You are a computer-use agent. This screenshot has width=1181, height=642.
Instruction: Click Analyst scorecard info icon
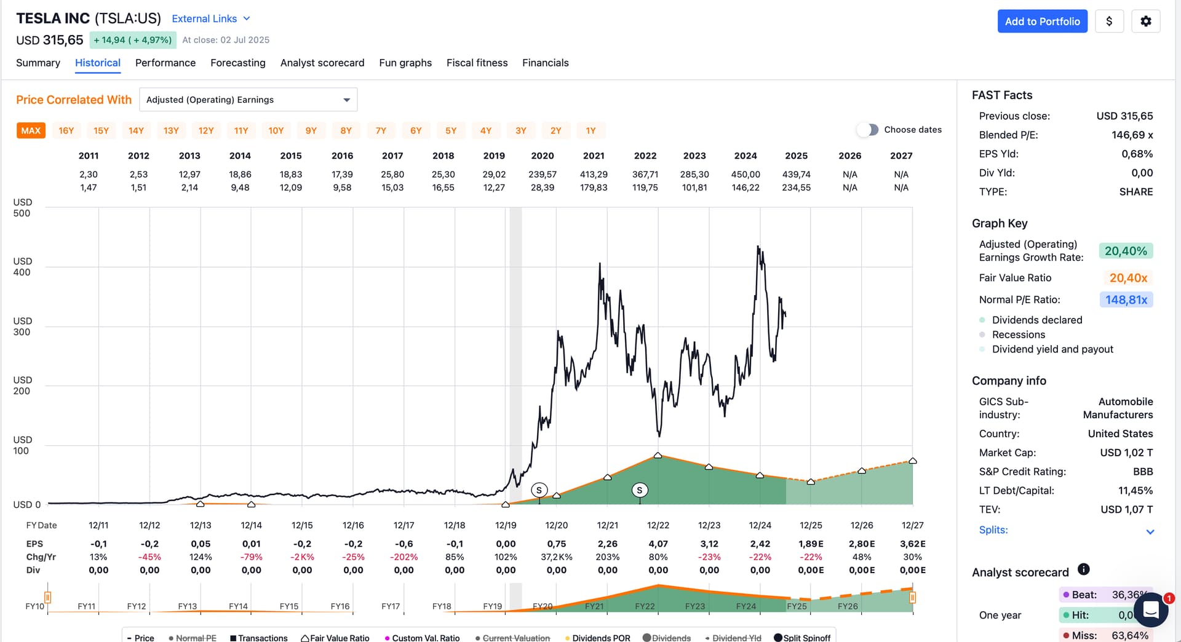[1084, 569]
